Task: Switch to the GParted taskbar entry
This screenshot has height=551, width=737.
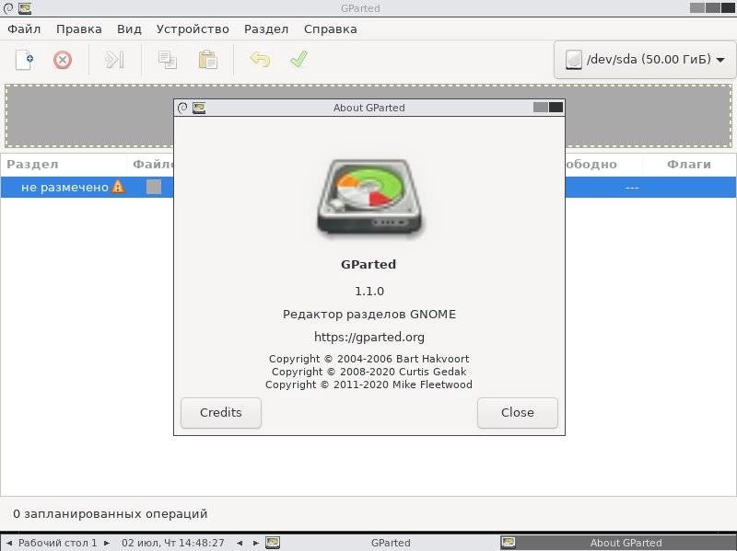Action: [x=391, y=543]
